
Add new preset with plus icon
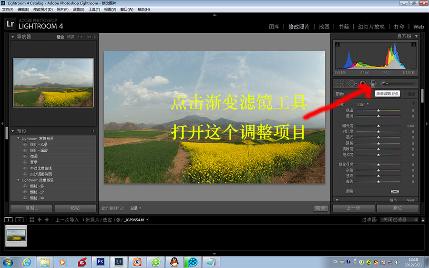click(93, 131)
